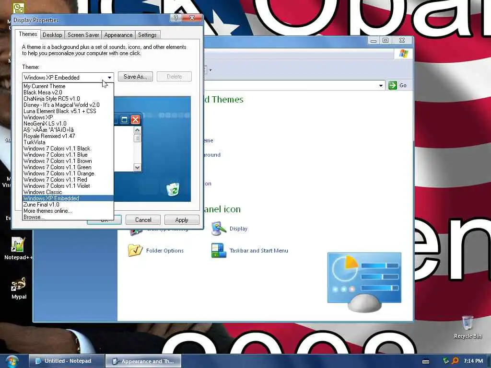
Task: Select Windows XP Embedded highlighted entry
Action: pos(68,198)
